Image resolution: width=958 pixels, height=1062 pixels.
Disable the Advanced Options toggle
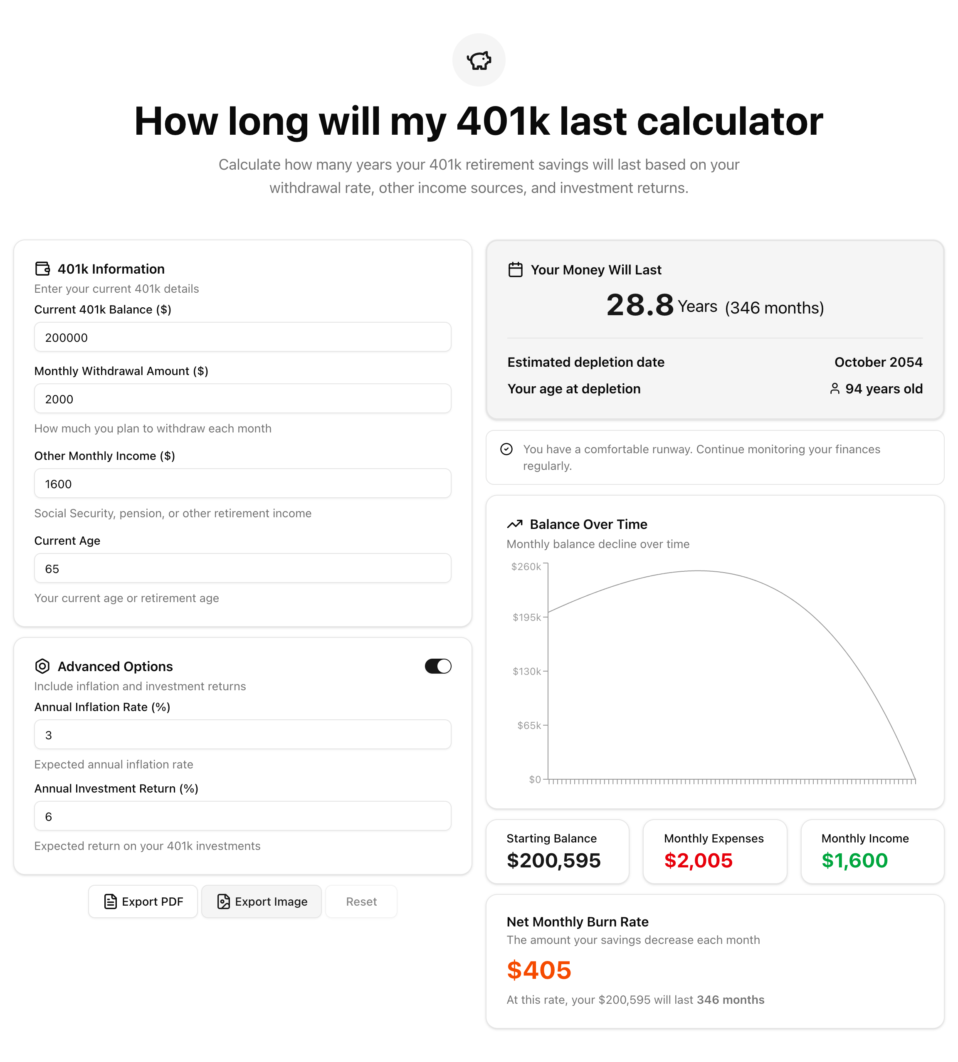click(x=437, y=666)
